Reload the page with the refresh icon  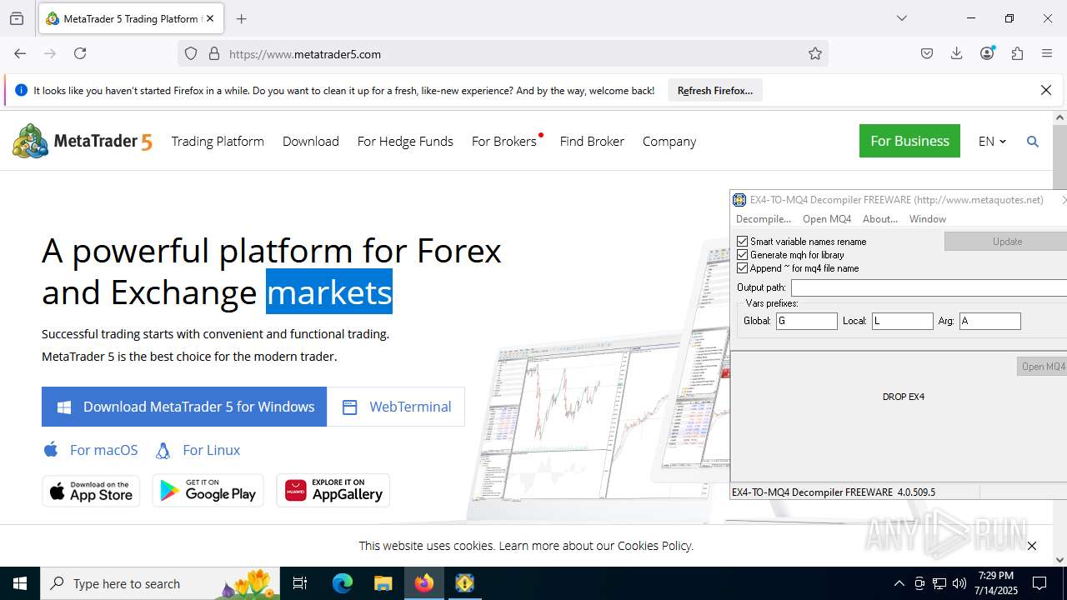[x=80, y=53]
